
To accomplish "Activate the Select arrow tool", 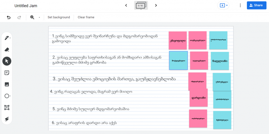I will pyautogui.click(x=7, y=61).
